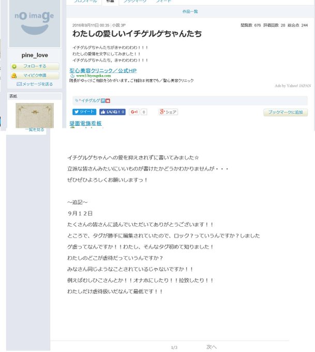Image resolution: width=315 pixels, height=352 pixels.
Task: Click the Google +1 button
Action: (134, 112)
